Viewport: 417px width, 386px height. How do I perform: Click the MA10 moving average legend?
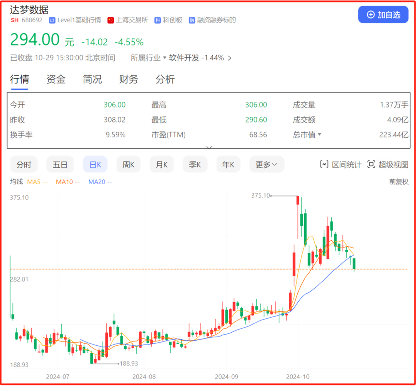coord(68,182)
